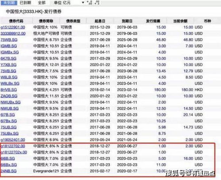Open bond code NWUBx.SG link
This screenshot has height=180, width=221.
coord(11,102)
